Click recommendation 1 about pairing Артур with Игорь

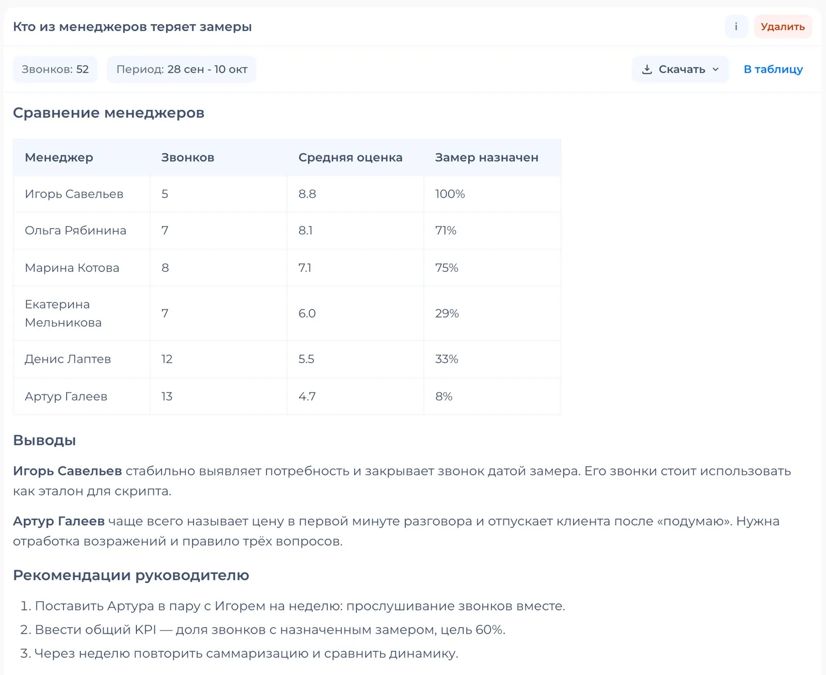300,606
